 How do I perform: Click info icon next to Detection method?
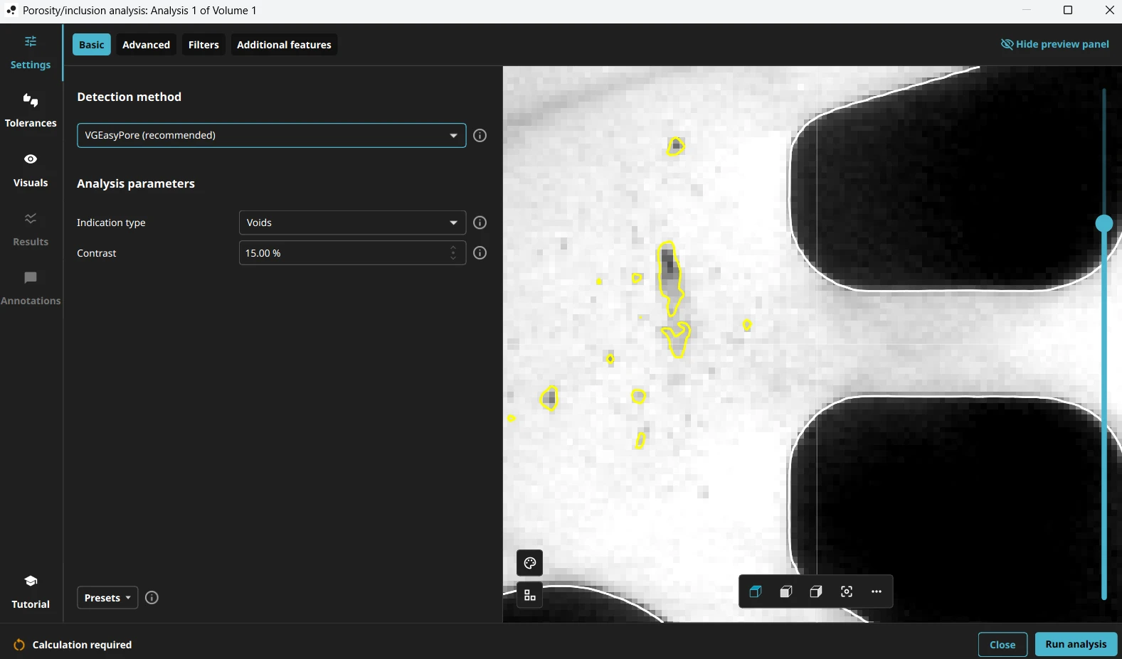click(480, 135)
